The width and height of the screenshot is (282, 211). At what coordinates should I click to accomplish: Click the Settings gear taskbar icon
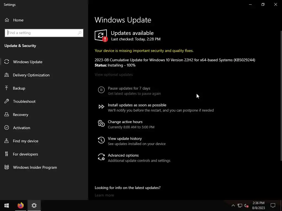click(34, 206)
